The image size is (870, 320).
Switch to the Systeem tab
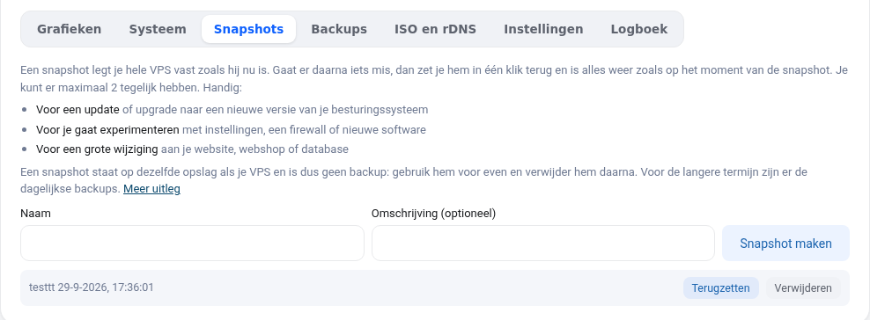point(158,29)
